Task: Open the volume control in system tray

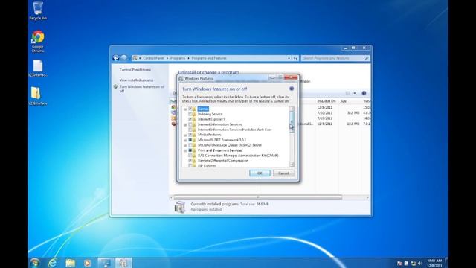Action: [x=419, y=263]
